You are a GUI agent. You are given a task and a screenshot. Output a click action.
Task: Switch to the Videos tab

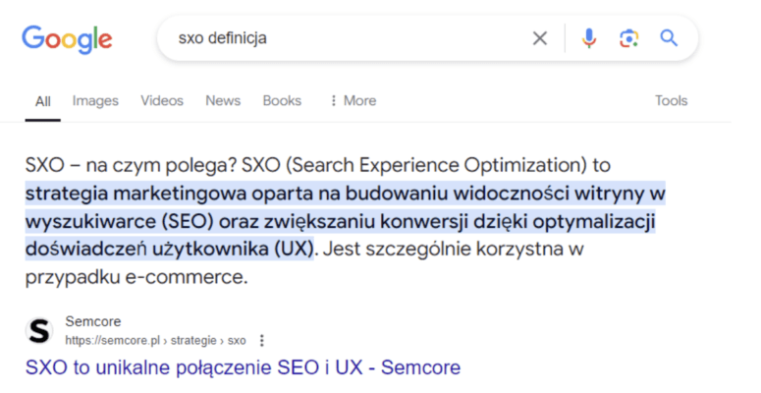(x=162, y=100)
